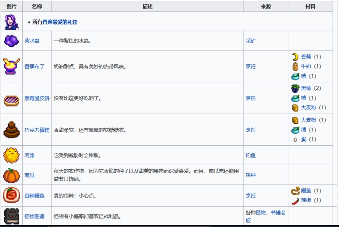
Task: Click the sugar icon in 黑莓脆皮饼 row
Action: click(295, 98)
